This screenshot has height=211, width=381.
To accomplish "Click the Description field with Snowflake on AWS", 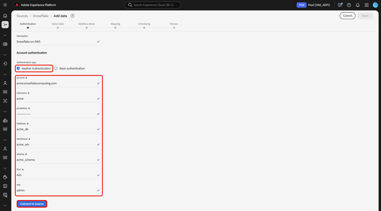I will click(58, 42).
